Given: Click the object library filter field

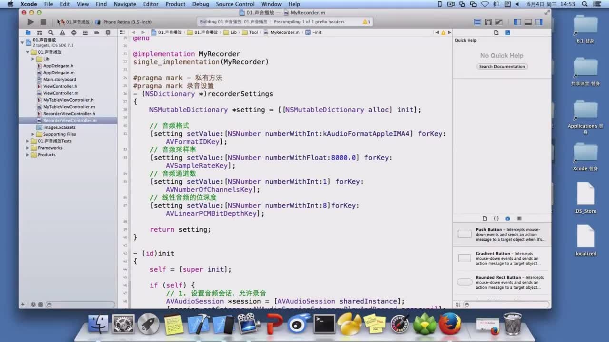Looking at the screenshot, I should coord(506,304).
